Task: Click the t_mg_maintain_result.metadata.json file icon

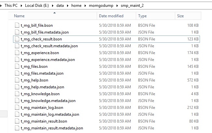Action: [17, 128]
